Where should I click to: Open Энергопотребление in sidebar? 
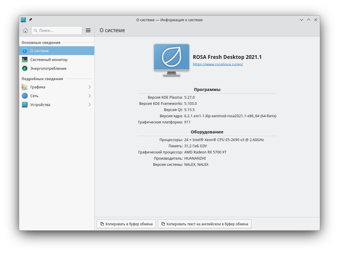[x=57, y=69]
